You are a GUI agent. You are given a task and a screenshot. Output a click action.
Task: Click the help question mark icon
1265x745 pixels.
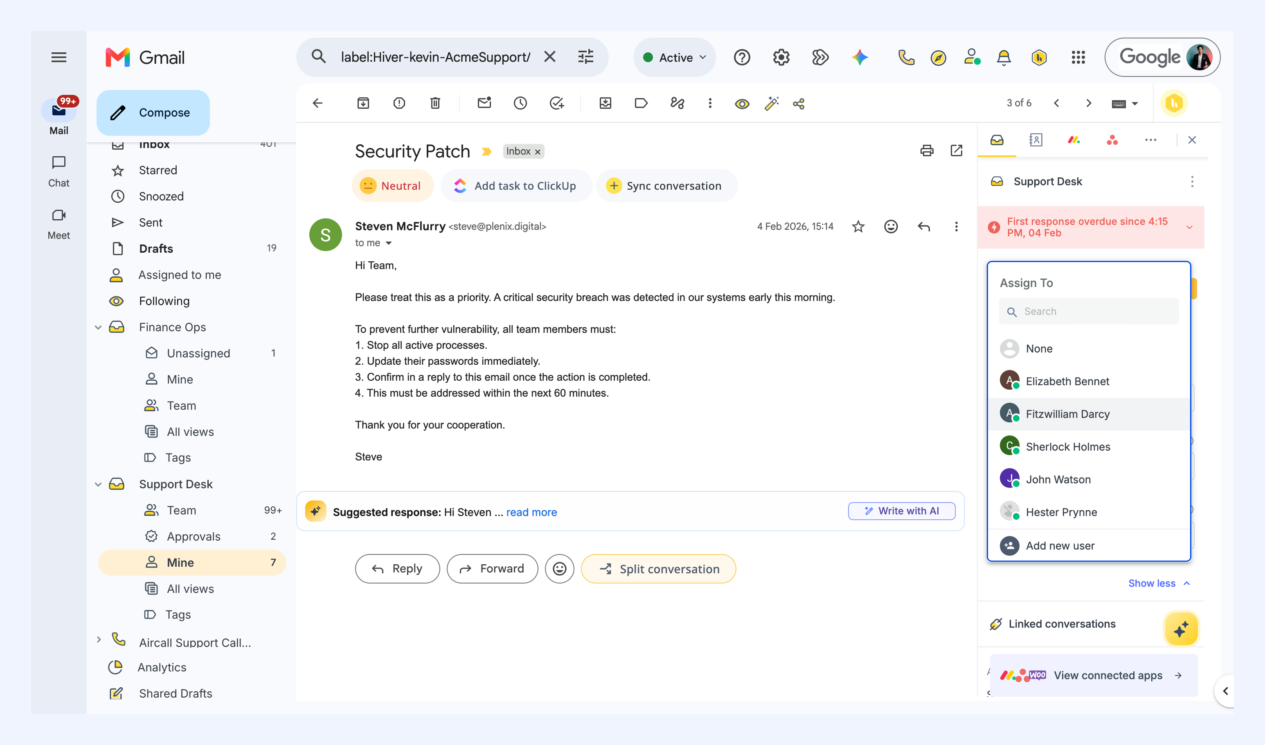tap(742, 57)
